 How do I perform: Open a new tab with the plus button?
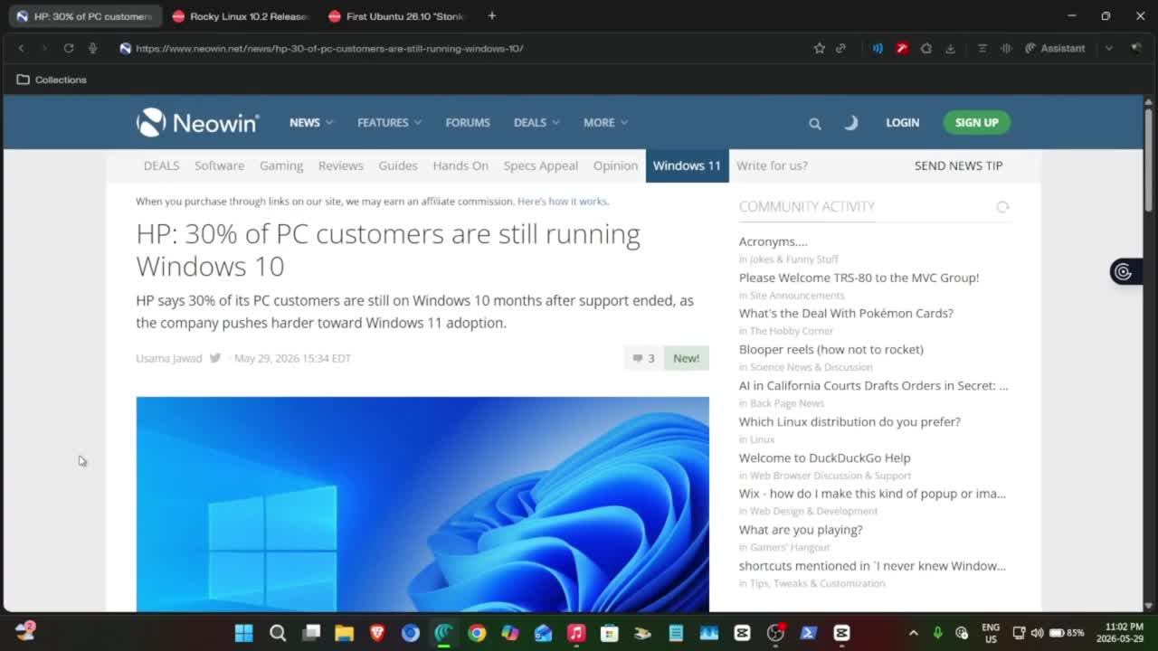point(491,15)
